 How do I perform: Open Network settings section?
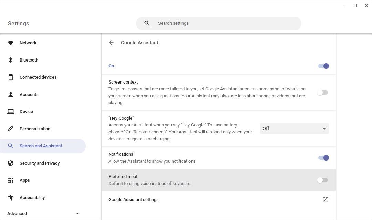28,43
